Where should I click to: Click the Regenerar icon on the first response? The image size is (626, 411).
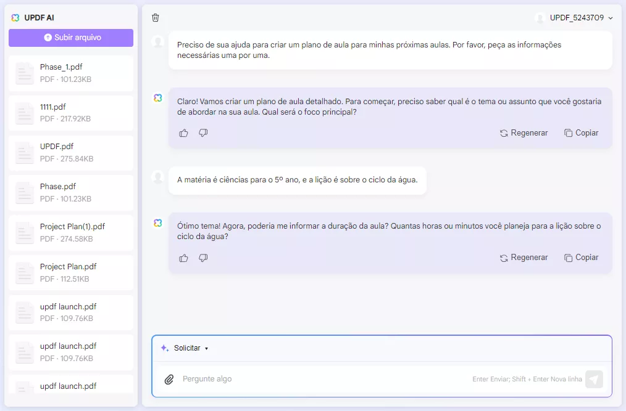click(503, 132)
